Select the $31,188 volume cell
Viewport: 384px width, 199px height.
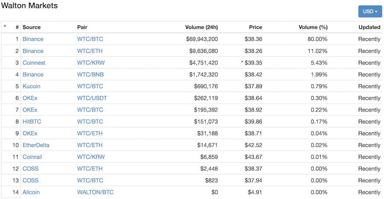[x=208, y=133]
